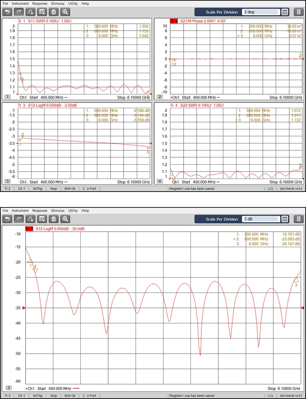This screenshot has height=399, width=306.
Task: Click BW=3k status cell in four-trace window
Action: tap(70, 189)
